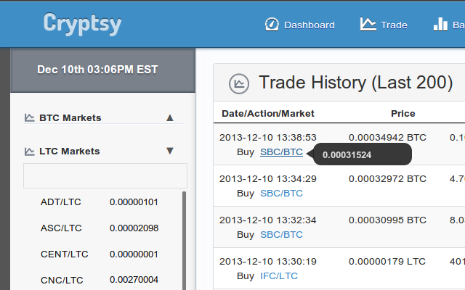Click the Cryptsy logo
The width and height of the screenshot is (465, 290).
pos(82,24)
